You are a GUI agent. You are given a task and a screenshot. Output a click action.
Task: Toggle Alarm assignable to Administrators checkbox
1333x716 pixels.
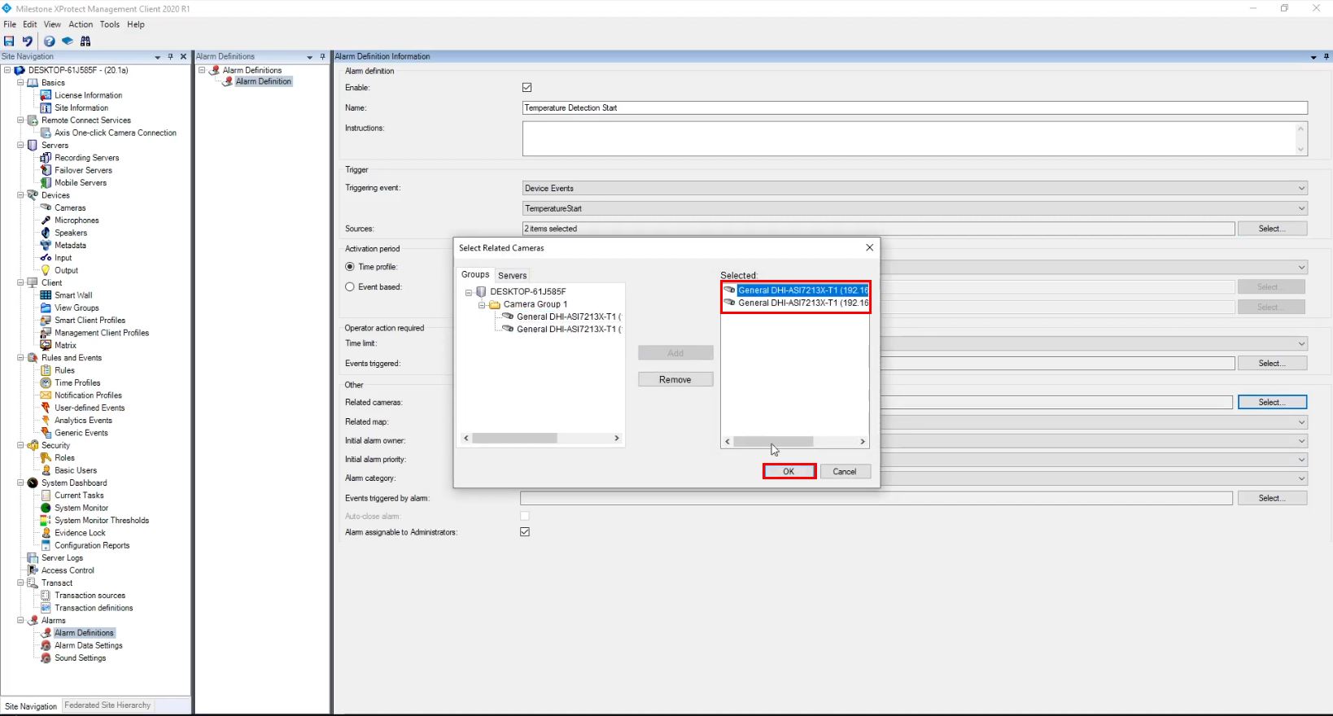(x=525, y=532)
